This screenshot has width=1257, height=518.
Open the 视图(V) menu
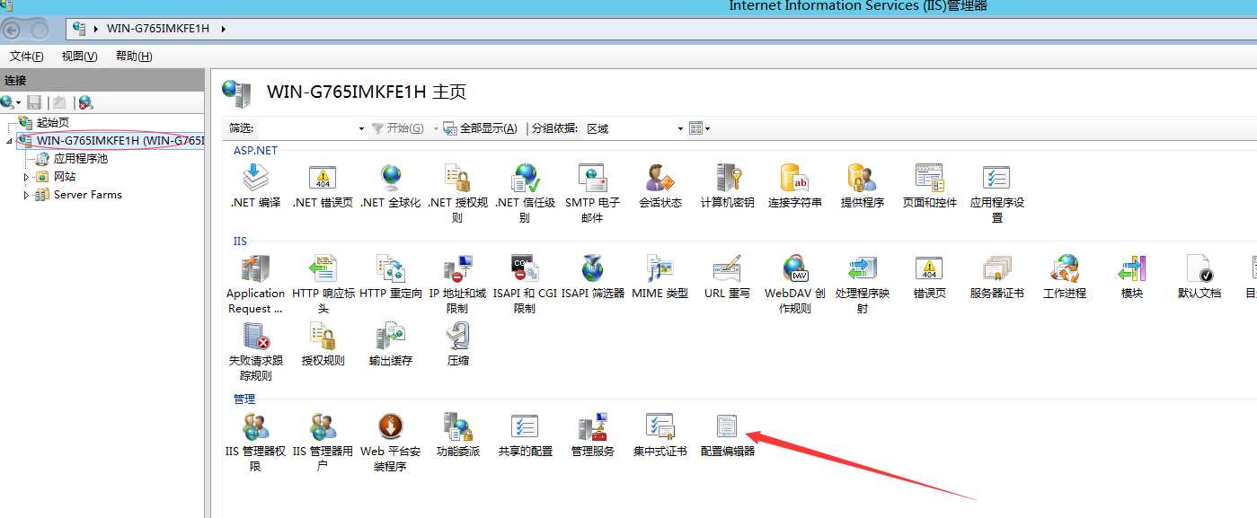point(79,57)
